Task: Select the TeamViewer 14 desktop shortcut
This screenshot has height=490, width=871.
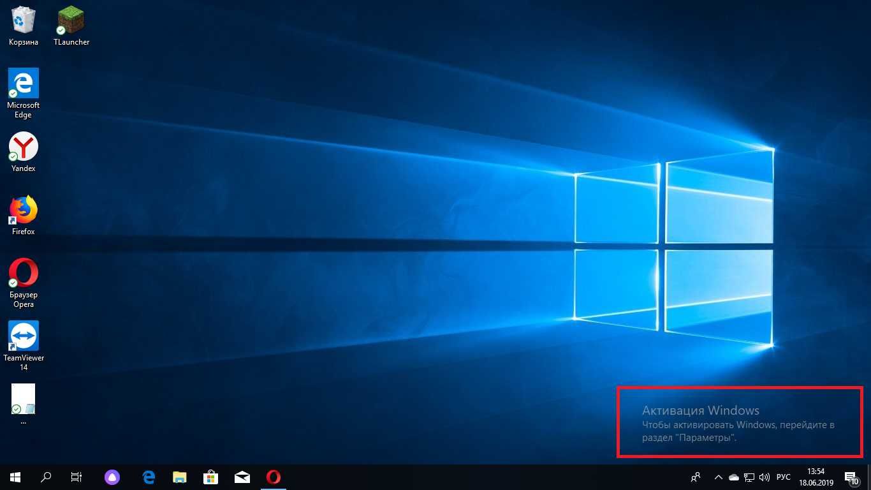Action: pyautogui.click(x=23, y=346)
